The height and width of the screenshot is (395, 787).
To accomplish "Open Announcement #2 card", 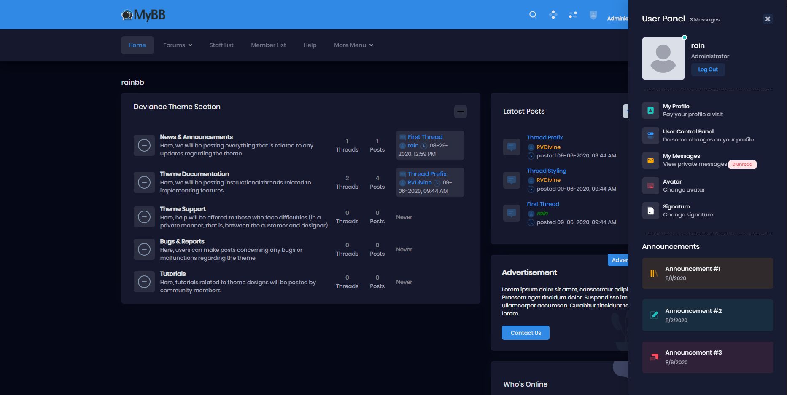I will coord(707,315).
